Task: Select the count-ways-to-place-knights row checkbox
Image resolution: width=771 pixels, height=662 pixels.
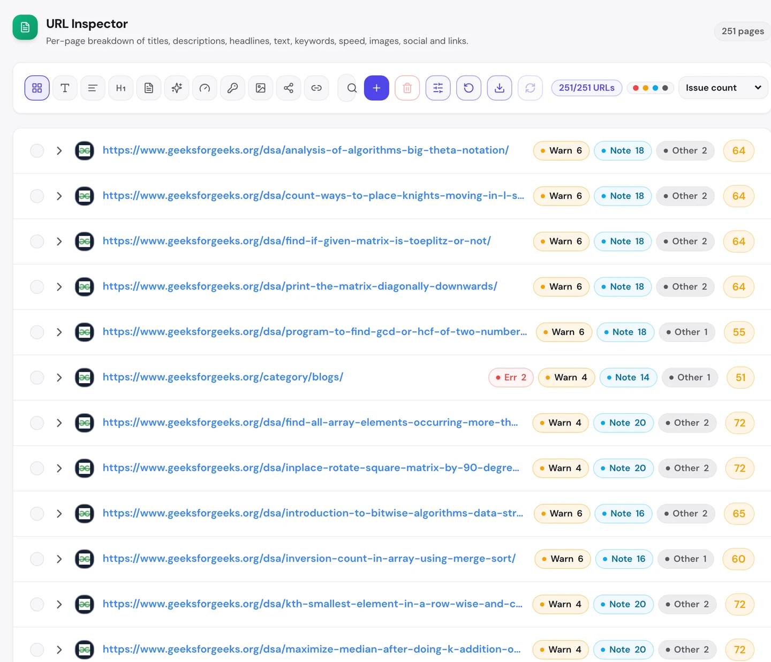Action: (37, 196)
